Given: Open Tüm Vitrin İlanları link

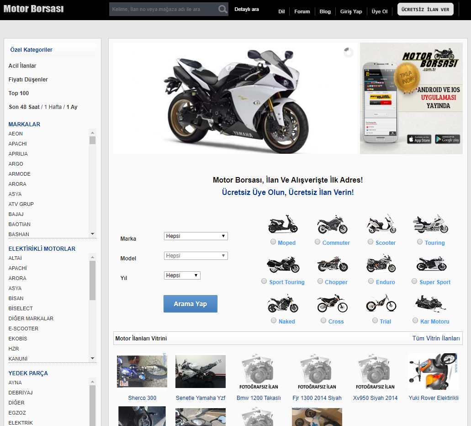Looking at the screenshot, I should pyautogui.click(x=436, y=339).
